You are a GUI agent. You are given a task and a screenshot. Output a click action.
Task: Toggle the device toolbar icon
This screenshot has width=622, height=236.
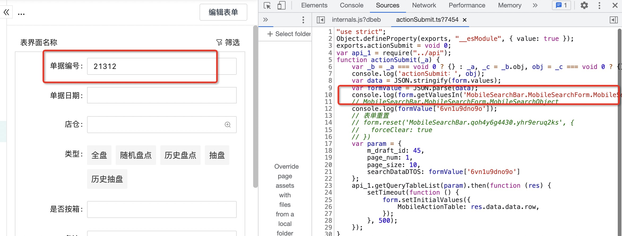[x=281, y=6]
